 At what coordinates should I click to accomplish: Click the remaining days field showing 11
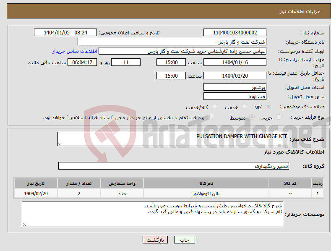126,62
